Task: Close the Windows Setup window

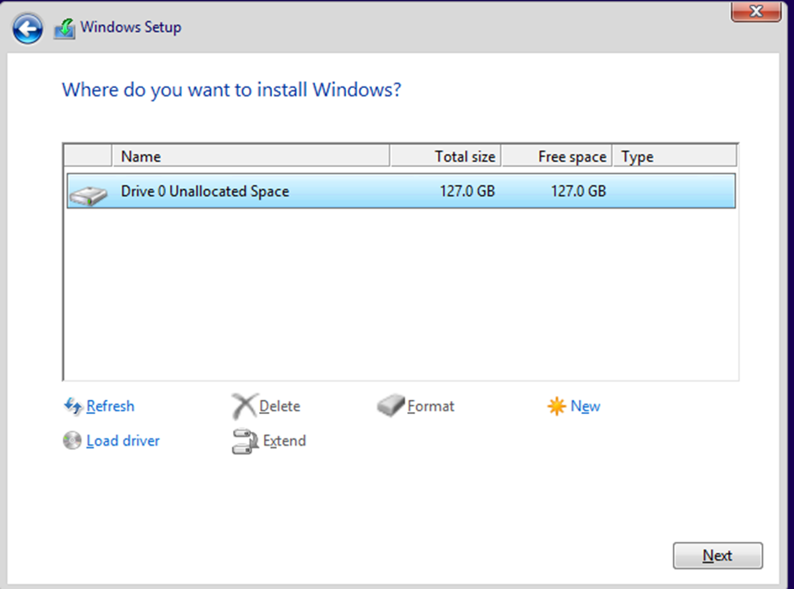Action: 756,11
